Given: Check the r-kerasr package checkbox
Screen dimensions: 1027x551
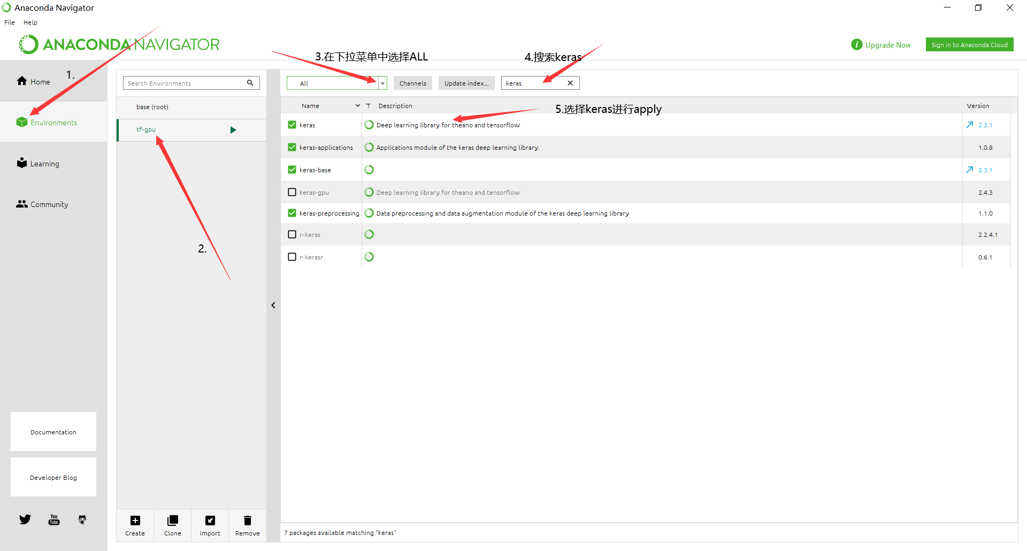Looking at the screenshot, I should point(292,257).
